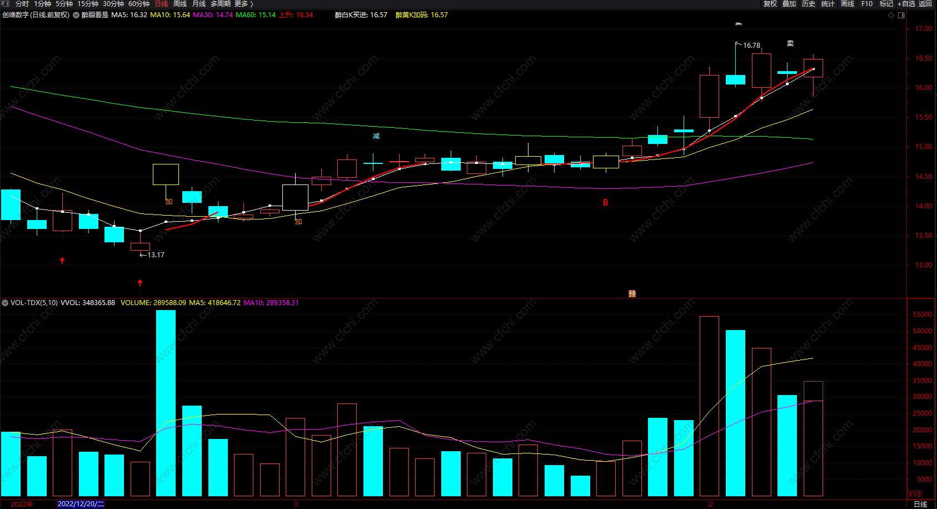Open VOL-TDX indicator dropdown arrow

(x=5, y=303)
